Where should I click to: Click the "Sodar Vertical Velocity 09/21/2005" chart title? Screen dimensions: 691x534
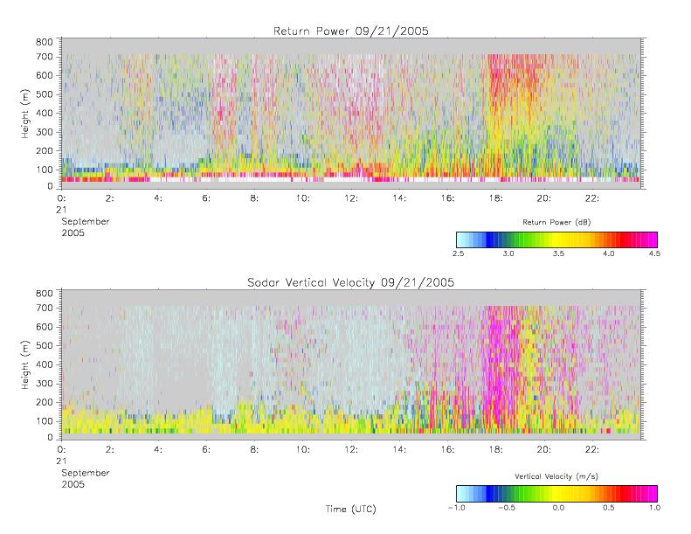[x=351, y=282]
